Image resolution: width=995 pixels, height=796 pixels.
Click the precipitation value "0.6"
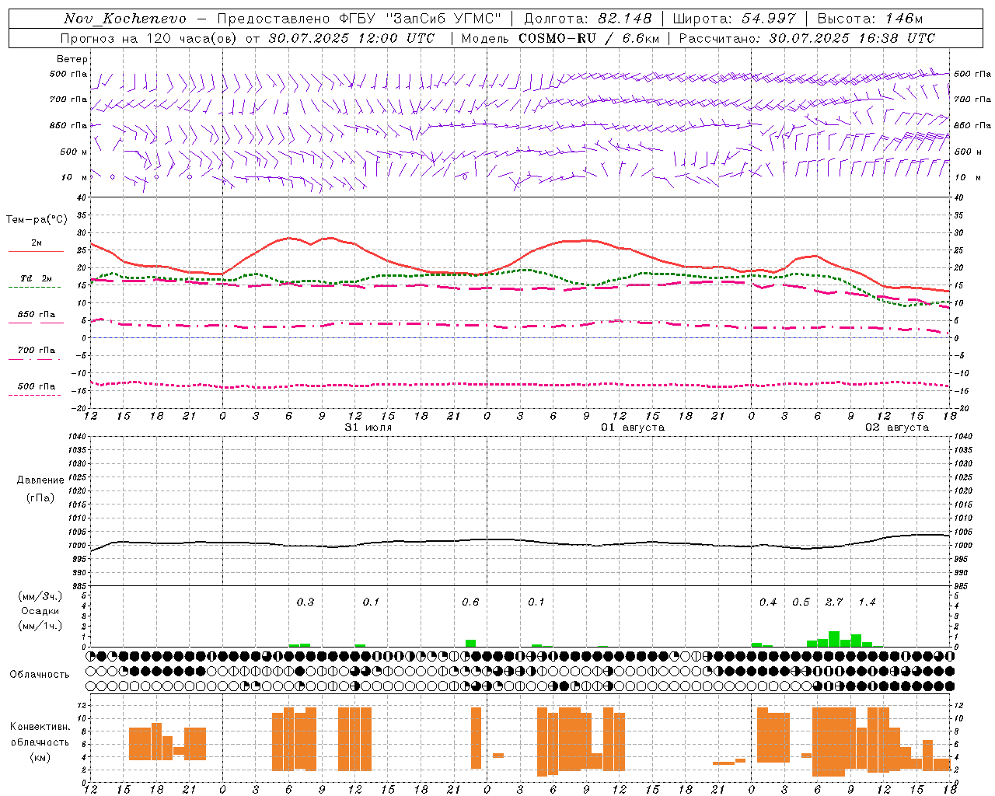coord(470,602)
